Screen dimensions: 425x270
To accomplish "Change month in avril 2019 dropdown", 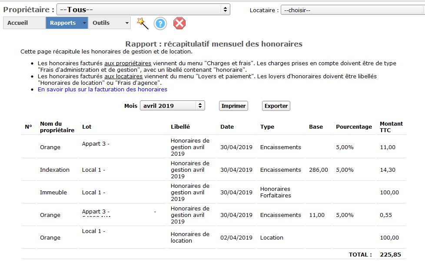I will click(x=172, y=106).
